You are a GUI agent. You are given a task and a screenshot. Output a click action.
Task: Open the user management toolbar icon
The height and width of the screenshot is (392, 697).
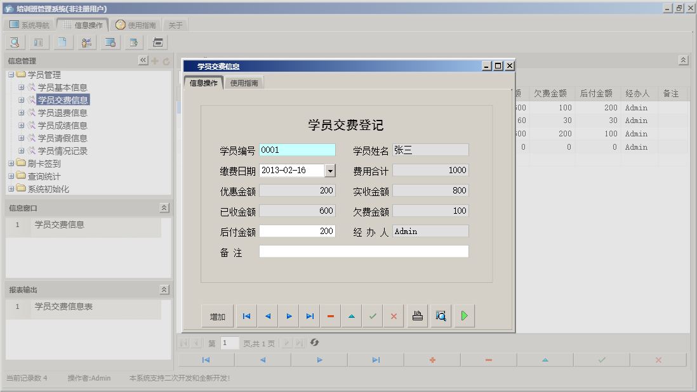[x=86, y=42]
